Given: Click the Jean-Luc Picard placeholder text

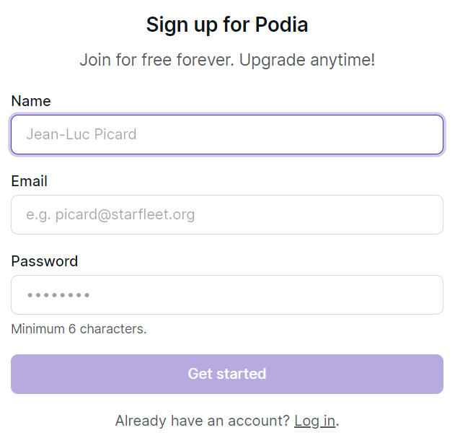Looking at the screenshot, I should coord(81,135).
